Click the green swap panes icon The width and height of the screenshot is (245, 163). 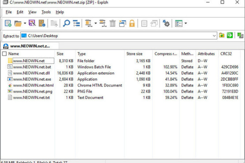pos(240,35)
